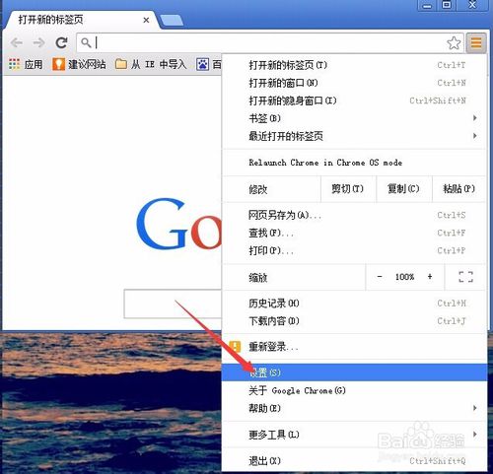Expand 最近打开的标签页 submenu
The image size is (493, 474).
(354, 136)
